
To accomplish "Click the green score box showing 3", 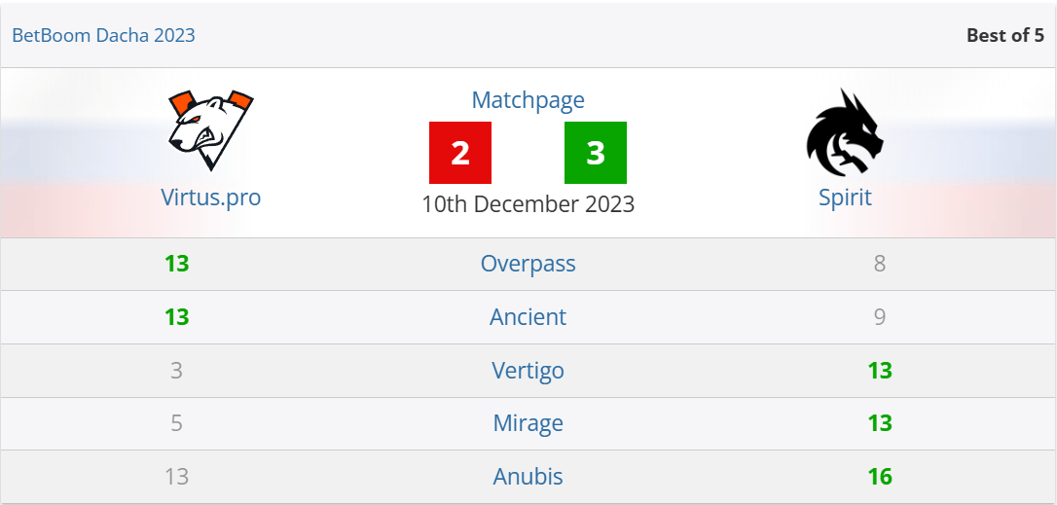I will pyautogui.click(x=596, y=153).
